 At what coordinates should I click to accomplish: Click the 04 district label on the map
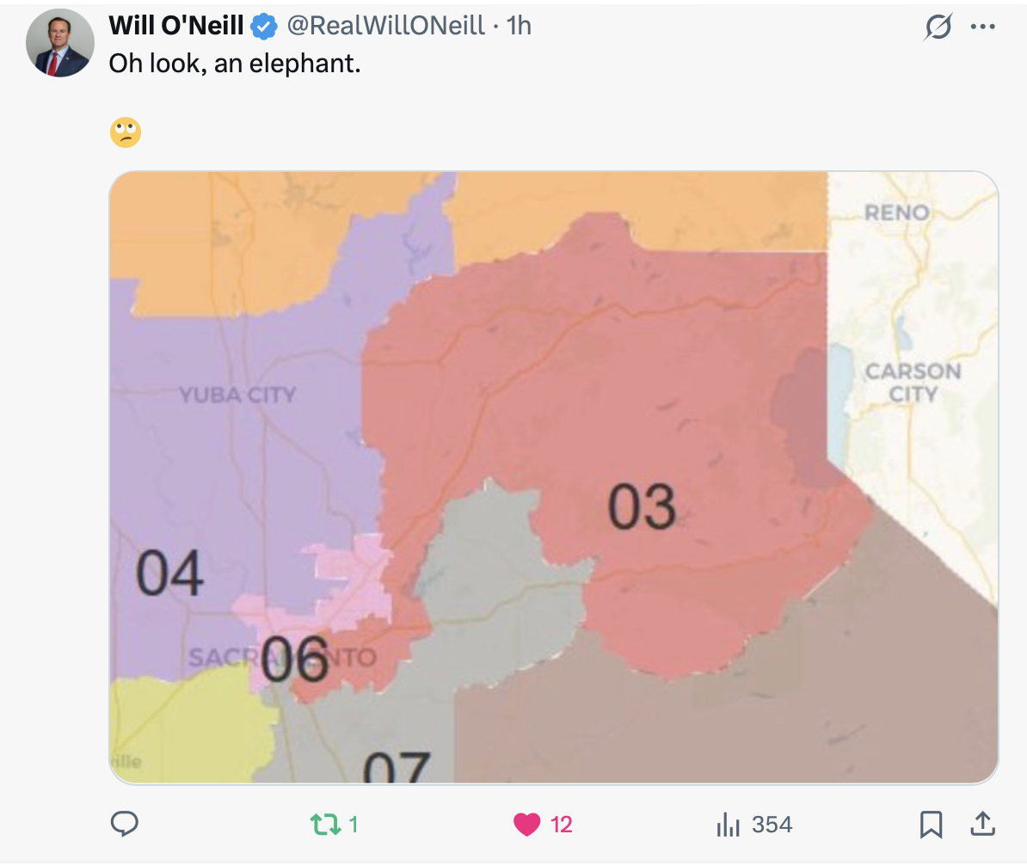pos(169,574)
